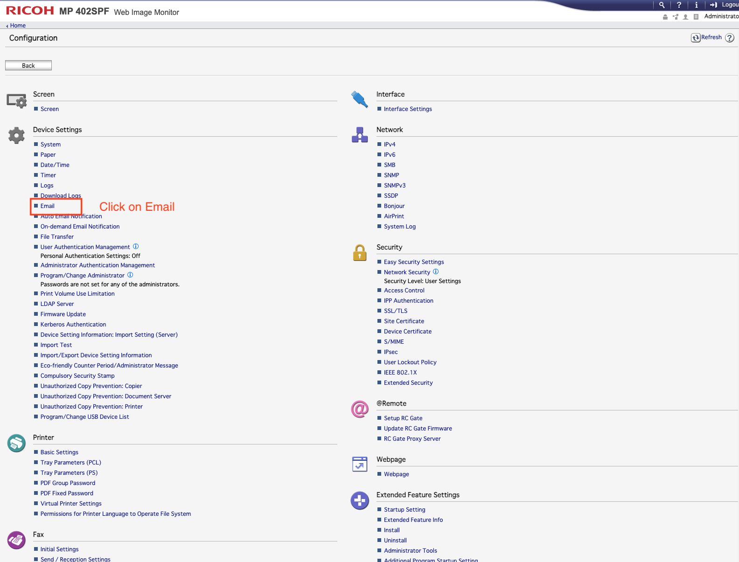
Task: Open User Lockout Policy link
Action: click(410, 362)
